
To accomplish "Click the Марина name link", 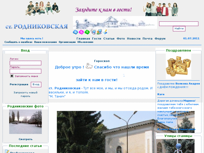I will click(189, 101).
